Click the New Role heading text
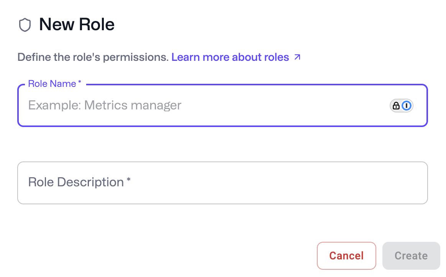This screenshot has width=446, height=277. (77, 25)
